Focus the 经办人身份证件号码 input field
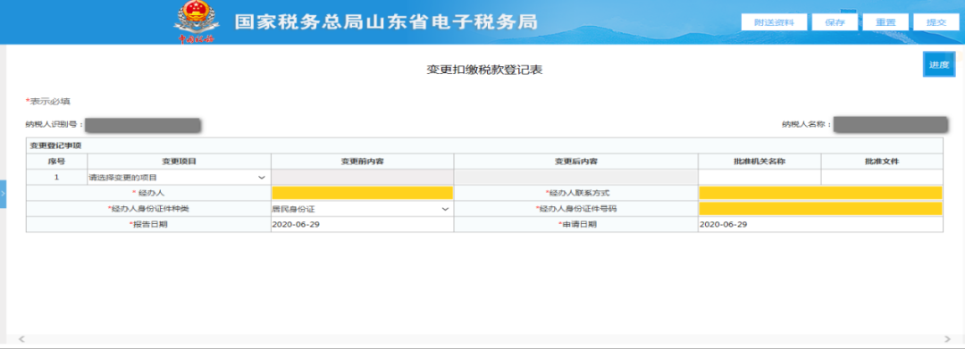 pos(820,209)
